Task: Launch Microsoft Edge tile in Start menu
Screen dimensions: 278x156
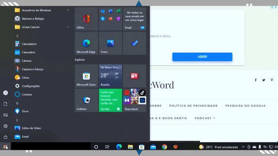Action: 86,43
